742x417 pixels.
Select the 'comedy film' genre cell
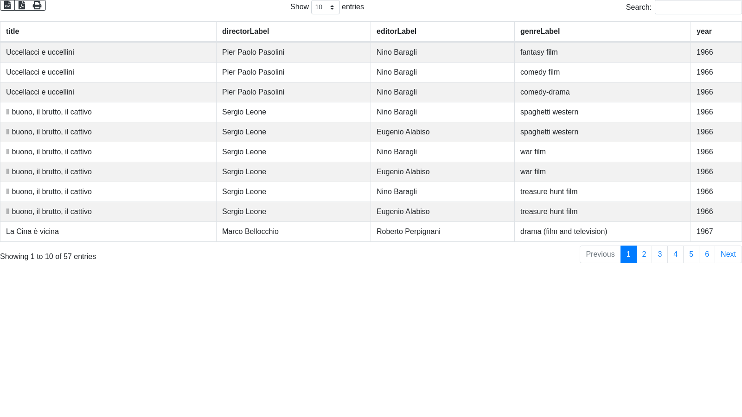tap(602, 72)
